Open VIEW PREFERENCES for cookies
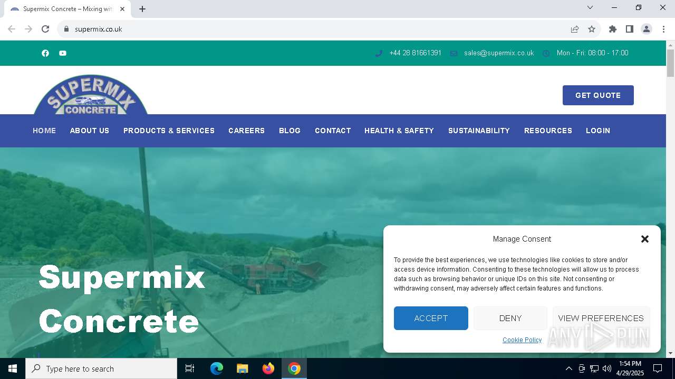This screenshot has height=379, width=675. coord(601,318)
